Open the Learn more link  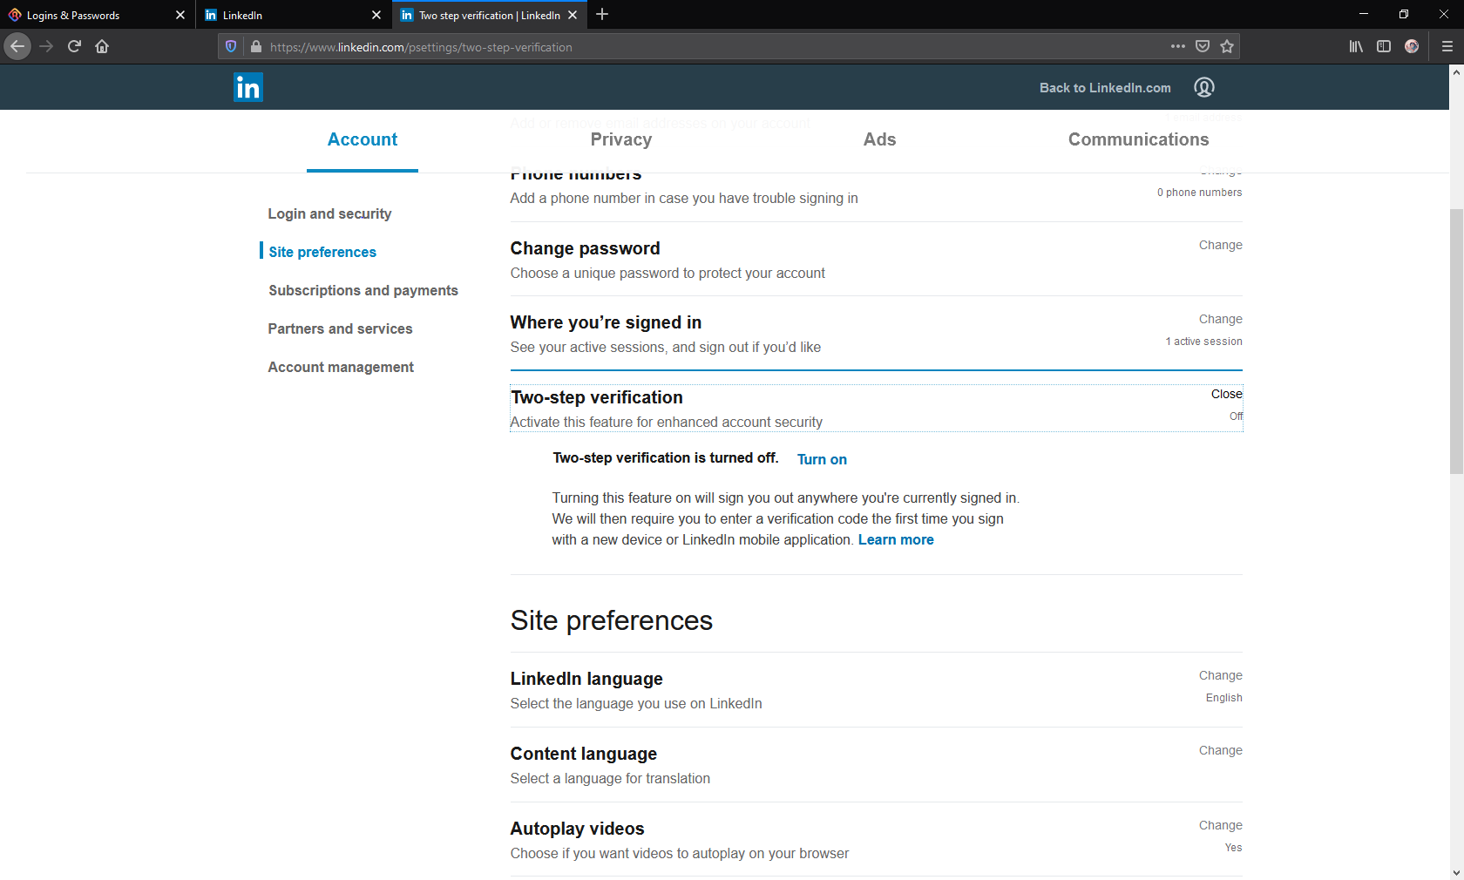point(896,539)
